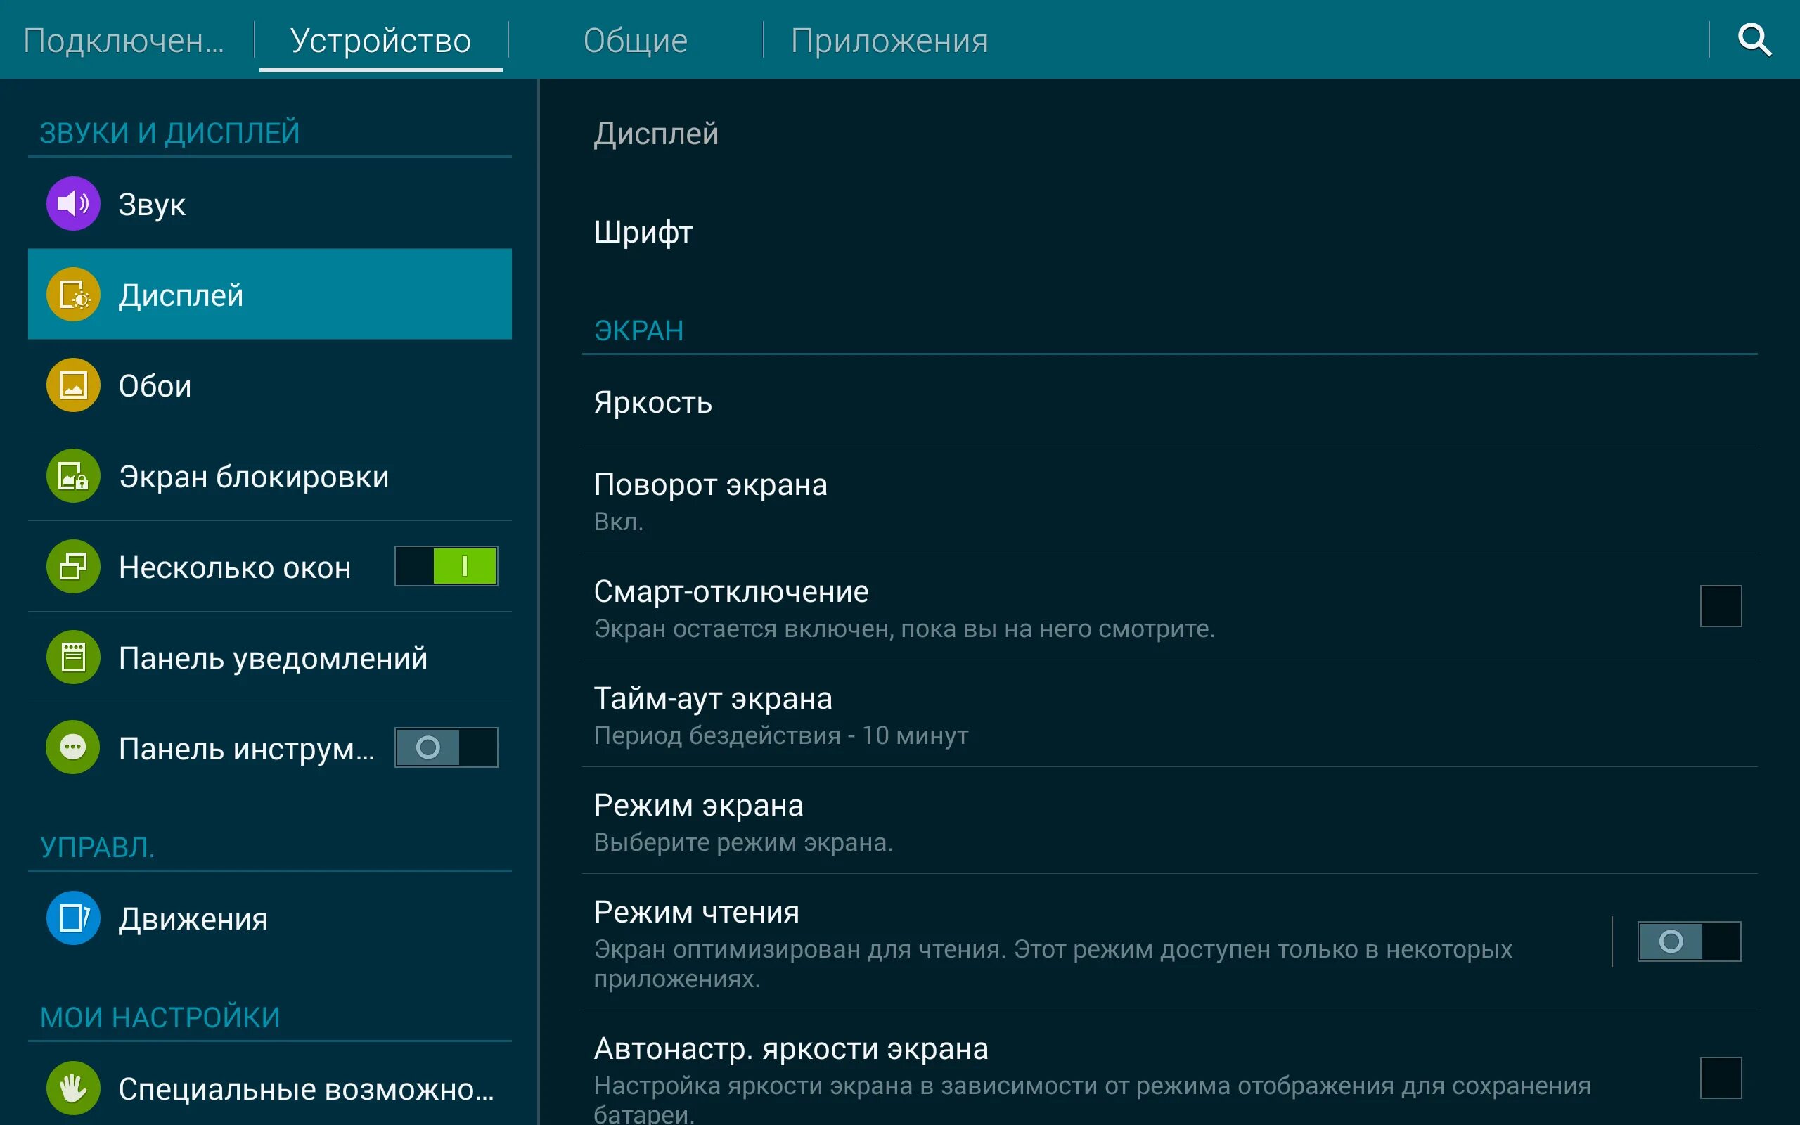
Task: Turn on the Режим чтения switch
Action: pos(1689,941)
